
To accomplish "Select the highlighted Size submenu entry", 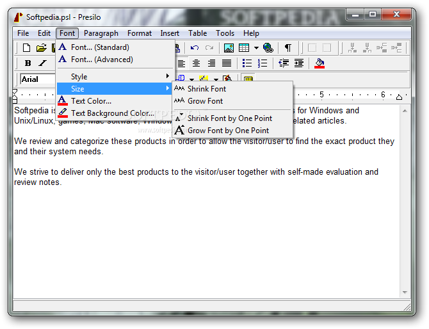I will (x=115, y=88).
